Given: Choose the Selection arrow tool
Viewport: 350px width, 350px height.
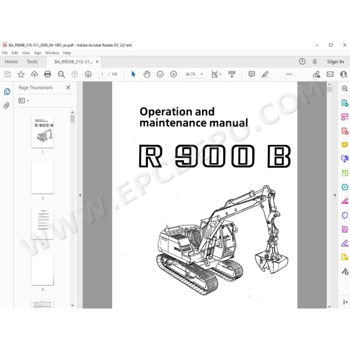Looking at the screenshot, I should (x=133, y=74).
